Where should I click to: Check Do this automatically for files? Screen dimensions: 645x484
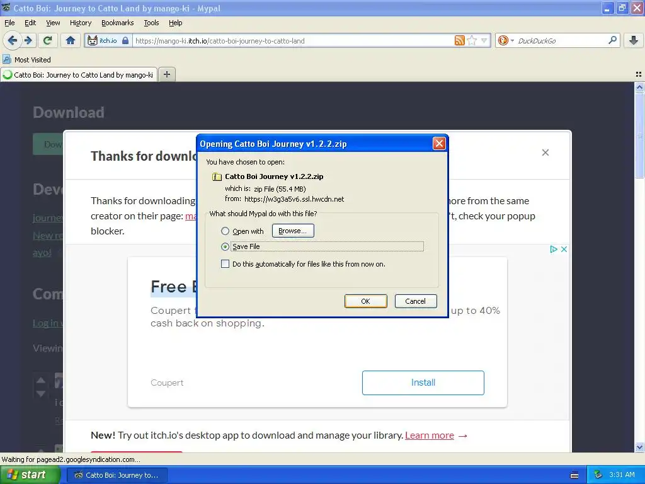pos(225,264)
